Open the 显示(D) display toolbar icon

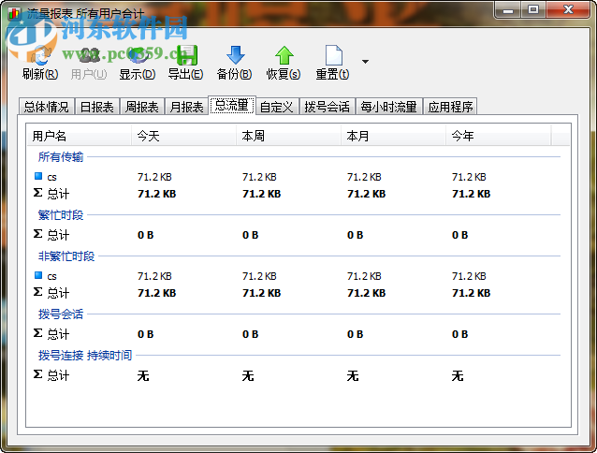pos(138,55)
